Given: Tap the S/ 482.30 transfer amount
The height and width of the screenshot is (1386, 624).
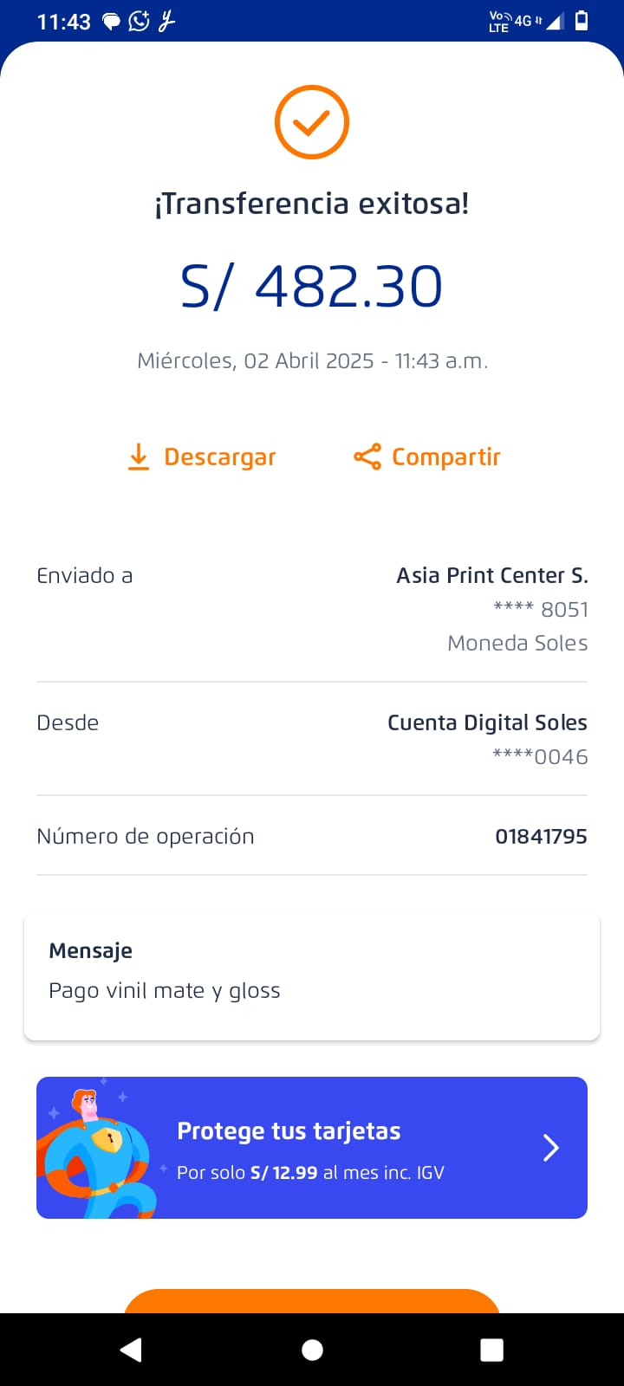Looking at the screenshot, I should [312, 287].
